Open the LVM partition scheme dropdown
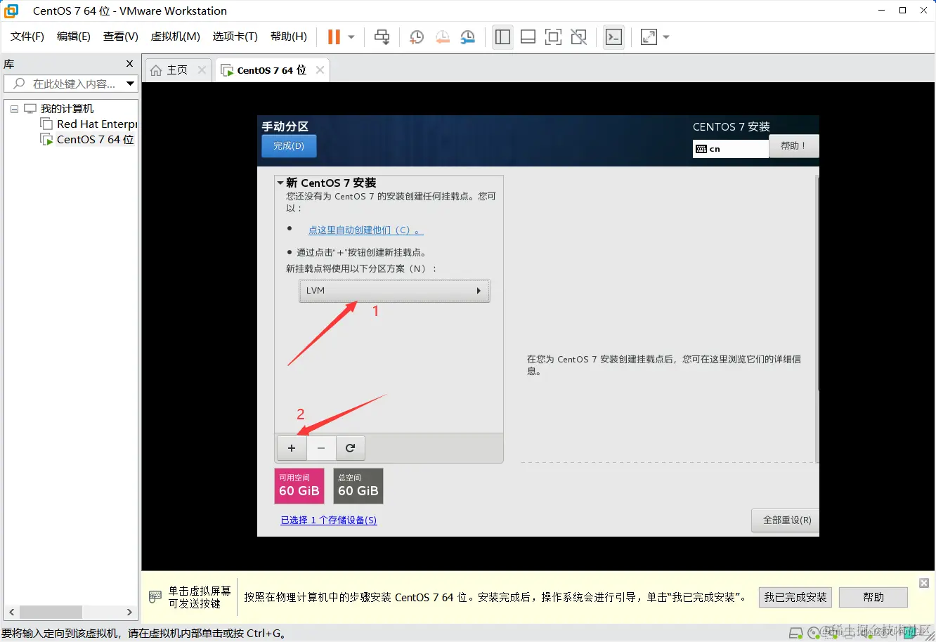 [394, 291]
